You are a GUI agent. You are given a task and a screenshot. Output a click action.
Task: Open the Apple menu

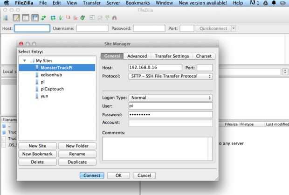[x=7, y=3]
